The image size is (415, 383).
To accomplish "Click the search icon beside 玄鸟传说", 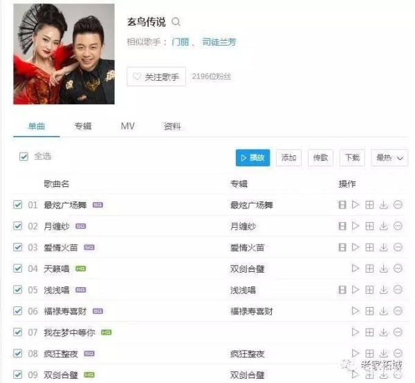I will coord(176,21).
